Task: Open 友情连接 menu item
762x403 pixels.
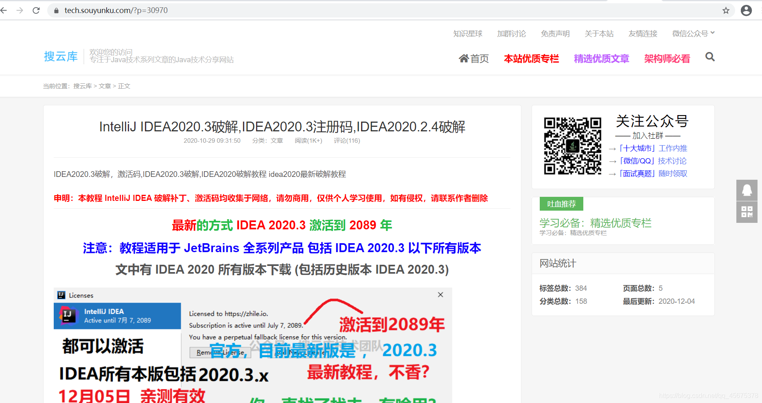Action: (x=643, y=34)
